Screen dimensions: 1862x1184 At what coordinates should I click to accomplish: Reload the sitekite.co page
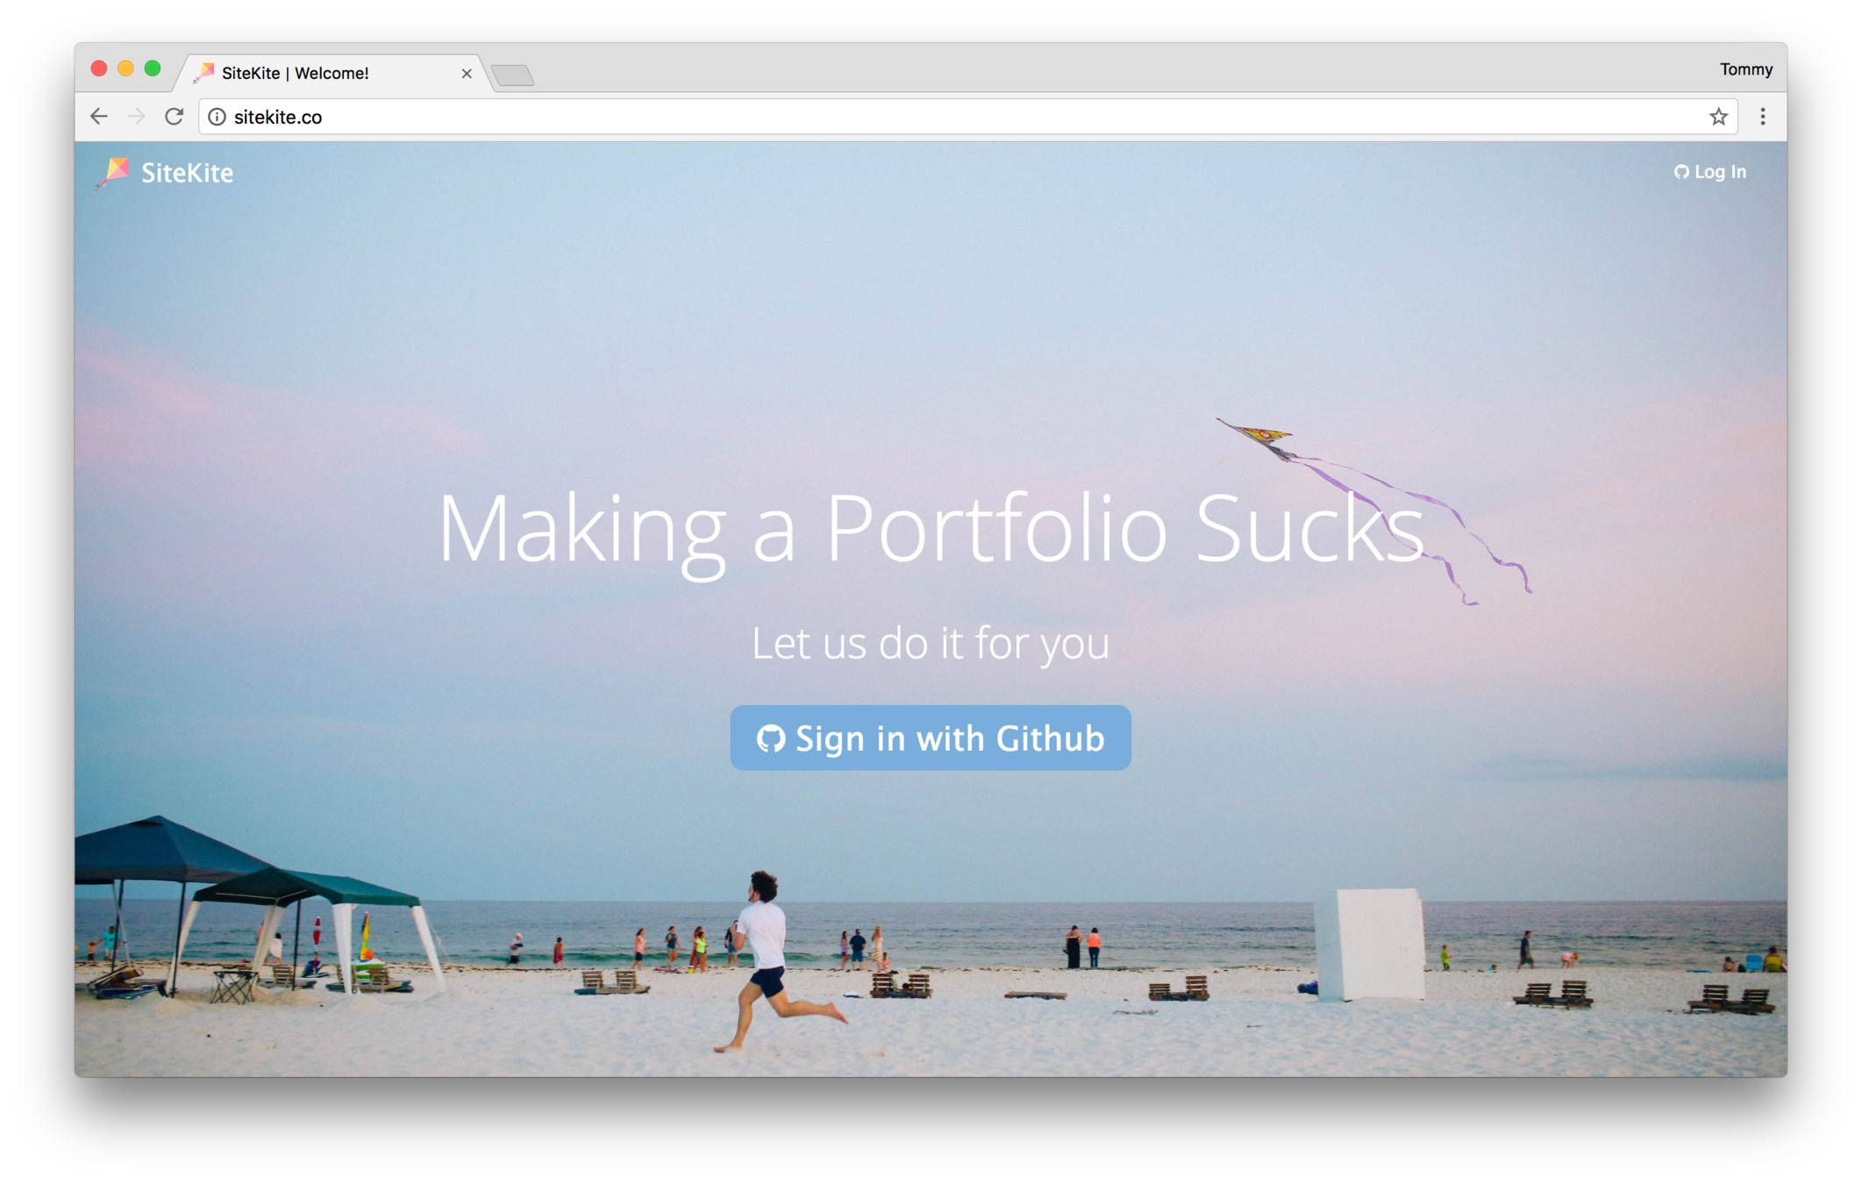[174, 117]
